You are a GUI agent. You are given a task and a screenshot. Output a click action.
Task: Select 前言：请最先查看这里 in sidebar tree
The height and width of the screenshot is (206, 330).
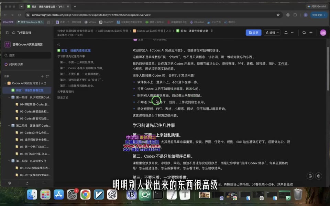coord(27,90)
